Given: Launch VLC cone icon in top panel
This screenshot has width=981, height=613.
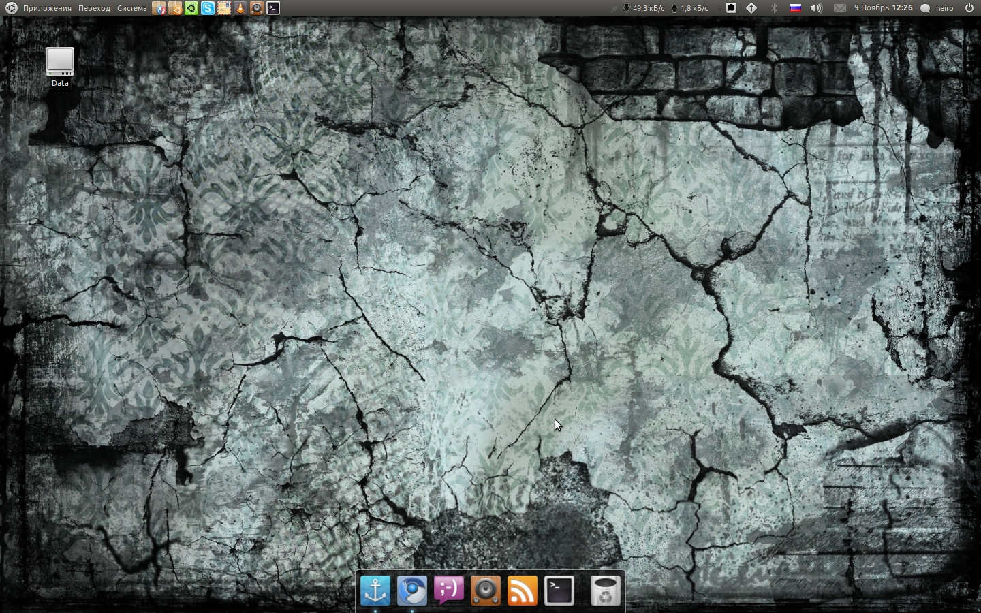Looking at the screenshot, I should tap(240, 8).
